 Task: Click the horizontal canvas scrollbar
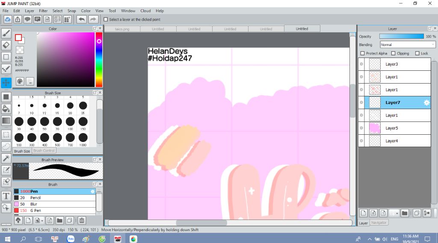pyautogui.click(x=201, y=223)
